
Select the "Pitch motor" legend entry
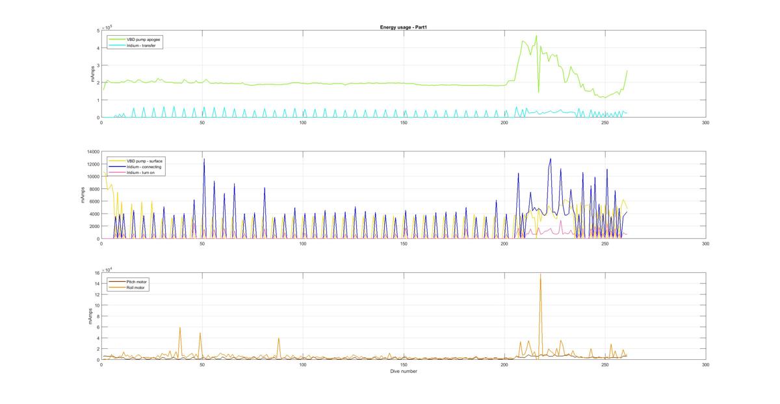pos(136,281)
